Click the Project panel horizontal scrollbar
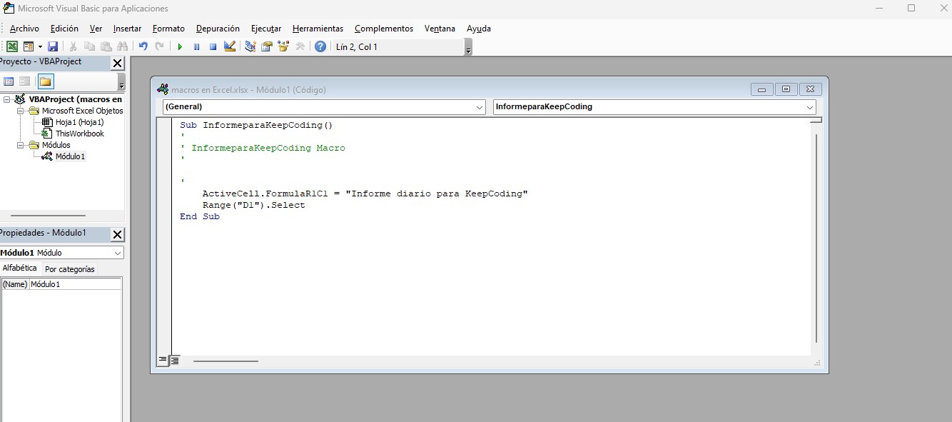Image resolution: width=952 pixels, height=422 pixels. point(48,215)
